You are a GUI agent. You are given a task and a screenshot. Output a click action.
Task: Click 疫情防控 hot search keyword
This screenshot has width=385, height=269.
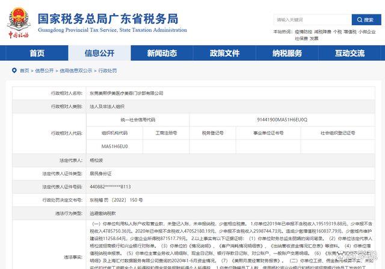[303, 31]
